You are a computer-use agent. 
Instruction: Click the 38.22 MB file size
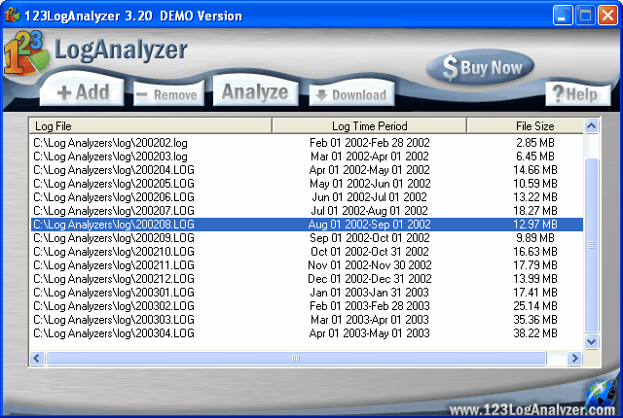click(535, 333)
